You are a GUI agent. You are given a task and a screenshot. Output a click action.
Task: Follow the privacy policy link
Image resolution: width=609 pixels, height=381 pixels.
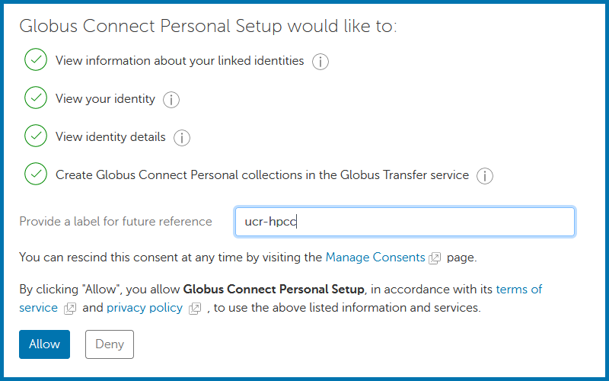145,308
